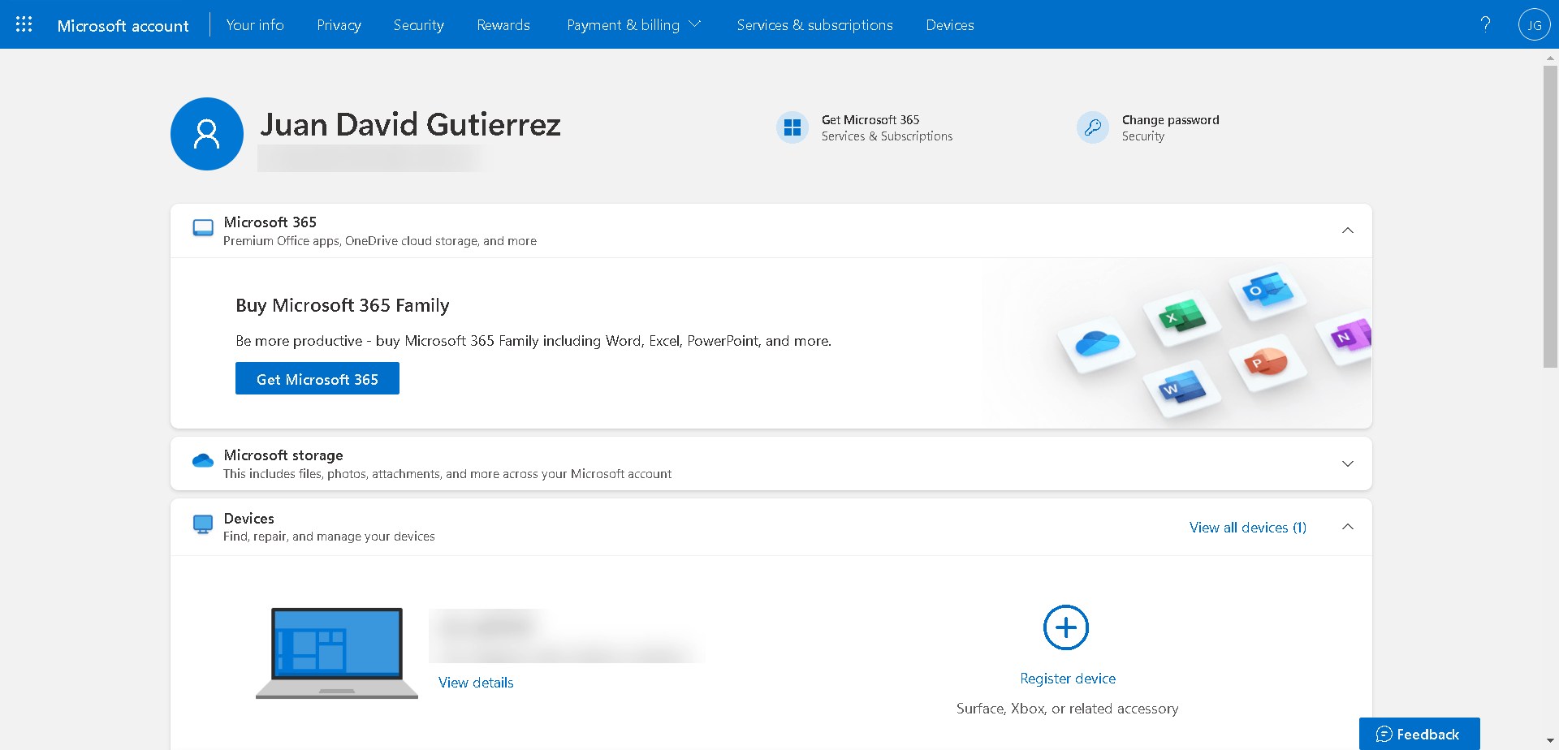The image size is (1559, 750).
Task: Open the Feedback button
Action: [x=1419, y=734]
